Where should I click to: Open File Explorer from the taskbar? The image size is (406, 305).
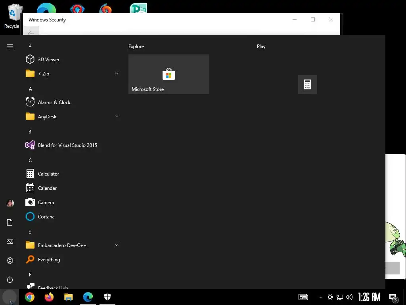[x=69, y=297]
